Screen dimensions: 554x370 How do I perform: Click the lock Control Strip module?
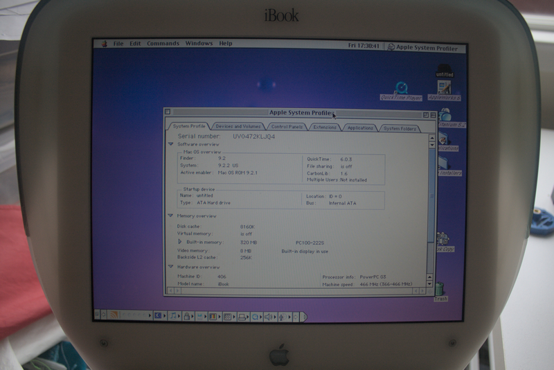pos(187,317)
